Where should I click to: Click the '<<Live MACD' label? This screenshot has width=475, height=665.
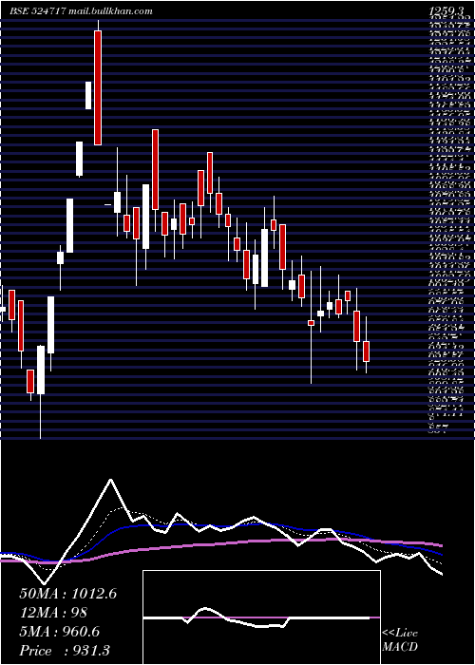point(400,640)
